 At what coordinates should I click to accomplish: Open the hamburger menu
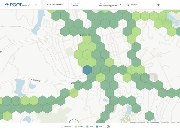coord(36,5)
